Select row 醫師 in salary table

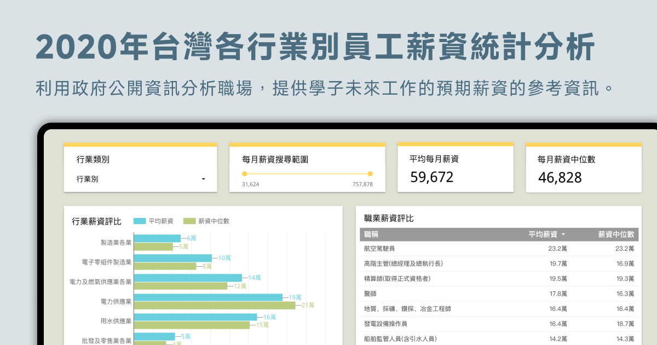tap(499, 294)
